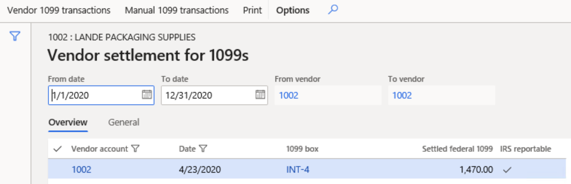This screenshot has width=571, height=184.
Task: Click the From date input field
Action: tap(95, 95)
